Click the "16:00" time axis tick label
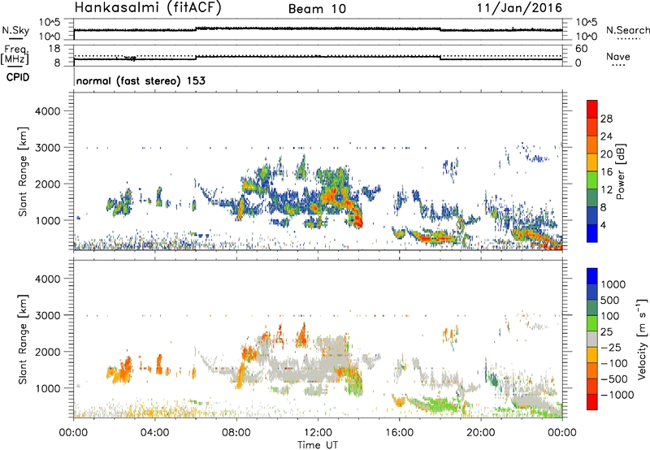 point(399,433)
